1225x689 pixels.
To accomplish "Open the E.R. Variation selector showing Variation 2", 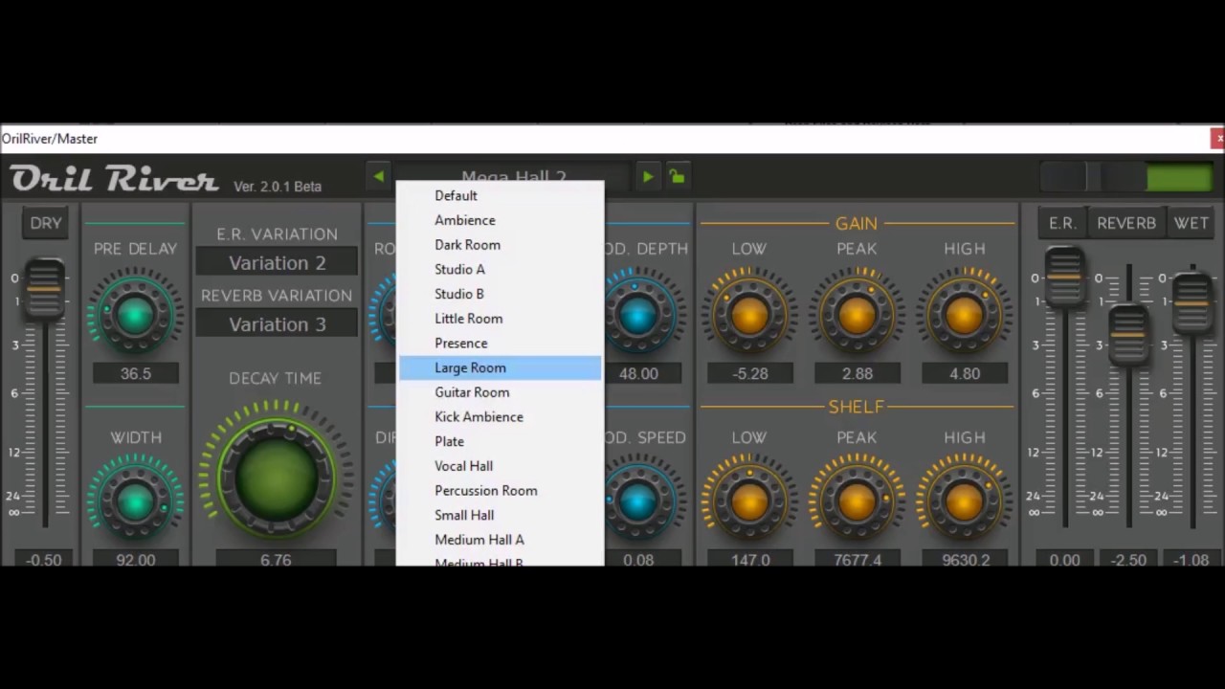I will (277, 262).
